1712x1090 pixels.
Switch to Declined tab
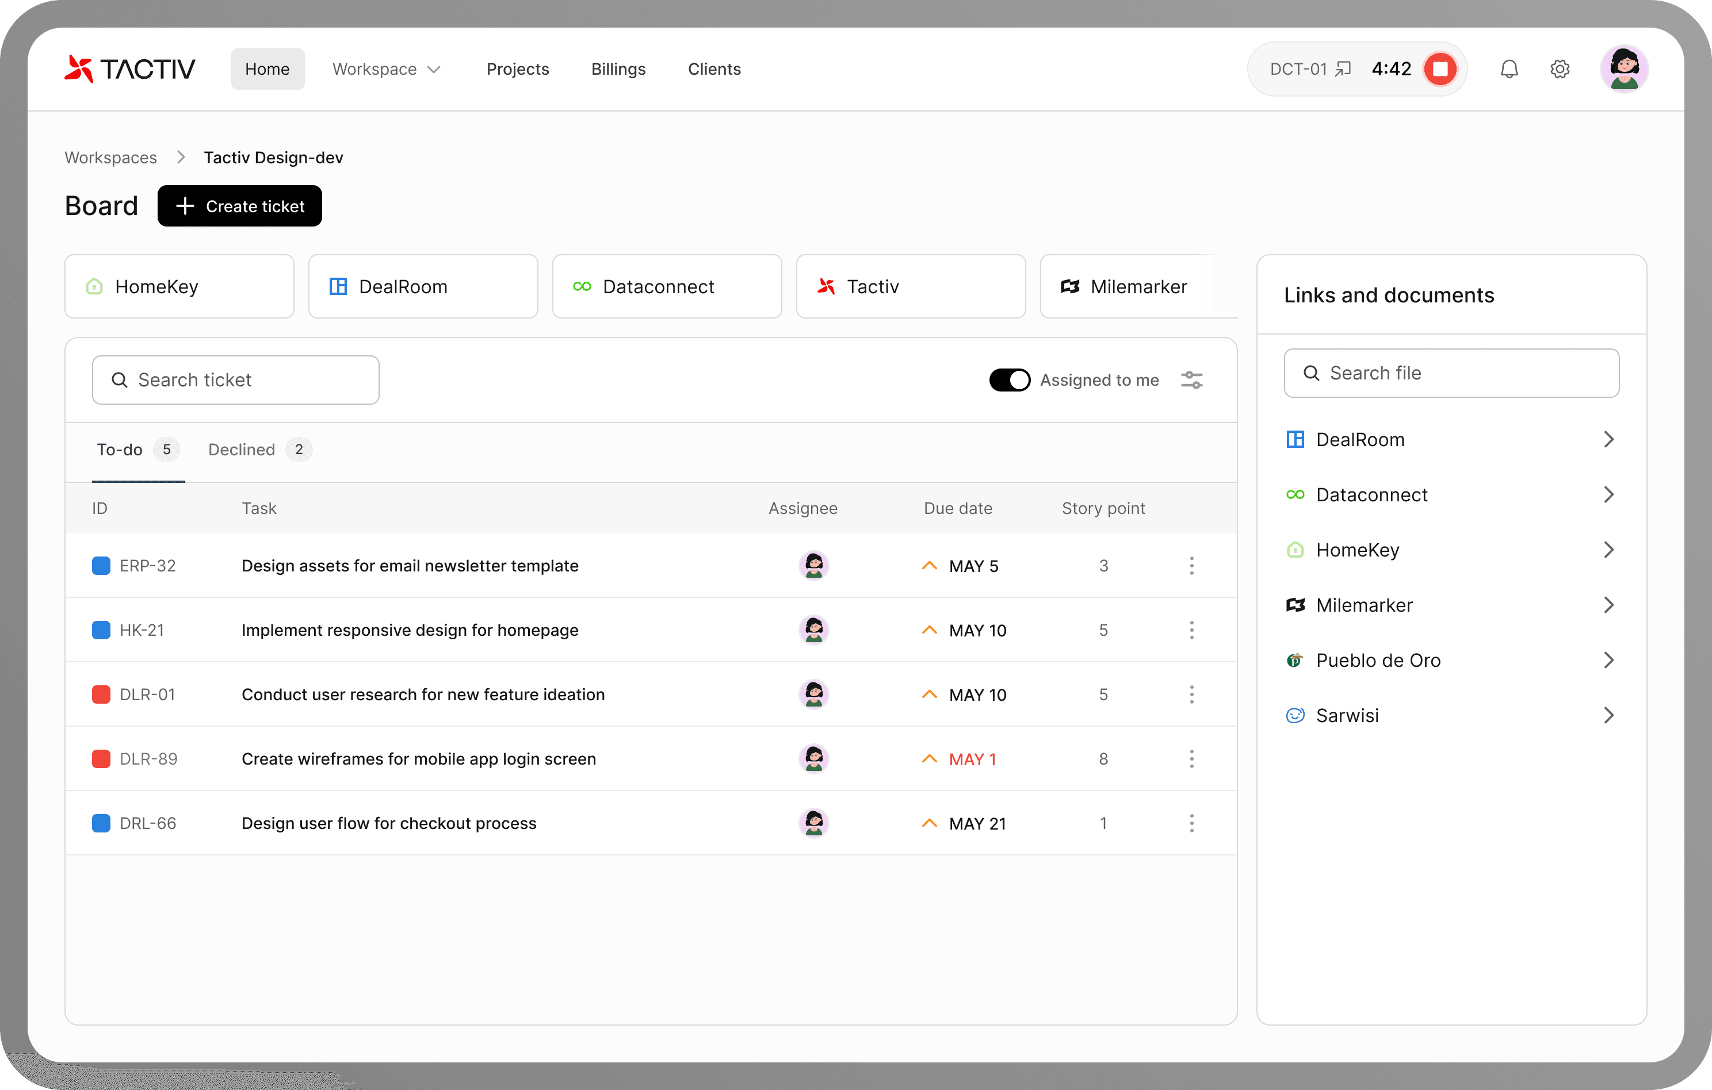click(260, 450)
